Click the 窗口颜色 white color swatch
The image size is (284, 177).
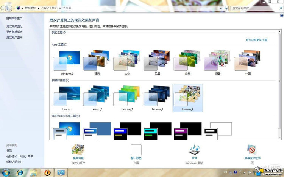point(136,150)
